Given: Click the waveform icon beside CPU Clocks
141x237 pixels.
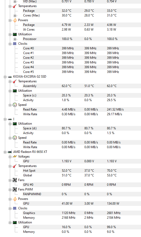Looking at the screenshot, I should (15, 44).
